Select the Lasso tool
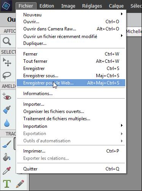Image resolution: width=142 pixels, height=191 pixels. click(7, 75)
